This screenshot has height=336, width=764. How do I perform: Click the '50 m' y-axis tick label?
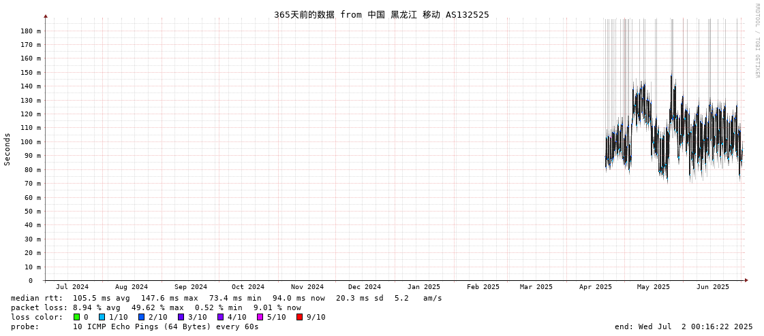pyautogui.click(x=33, y=211)
